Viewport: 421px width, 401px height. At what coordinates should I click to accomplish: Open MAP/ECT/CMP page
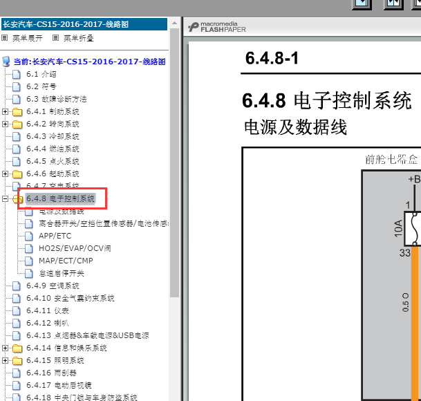(x=66, y=261)
